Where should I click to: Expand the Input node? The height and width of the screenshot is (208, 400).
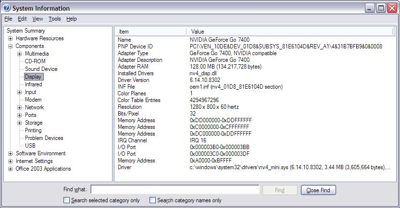(x=19, y=92)
